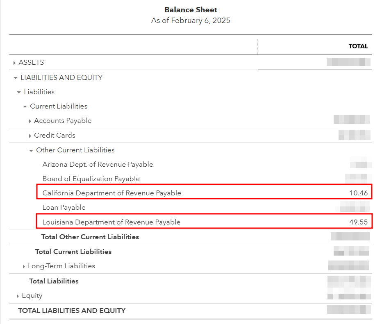The image size is (382, 324).
Task: Expand the Equity section arrow
Action: [x=18, y=296]
